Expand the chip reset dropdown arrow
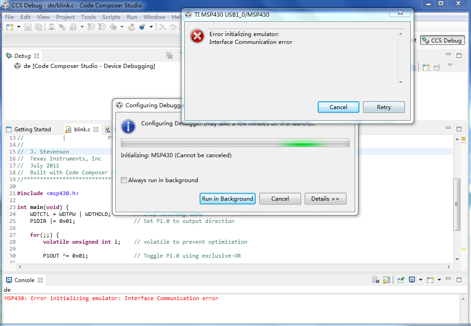Image resolution: width=471 pixels, height=326 pixels. 122,27
